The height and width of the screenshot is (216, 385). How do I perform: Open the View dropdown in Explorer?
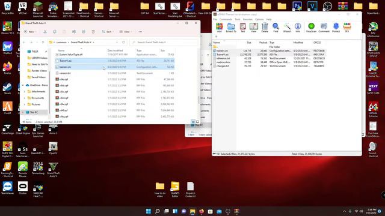tap(126, 32)
